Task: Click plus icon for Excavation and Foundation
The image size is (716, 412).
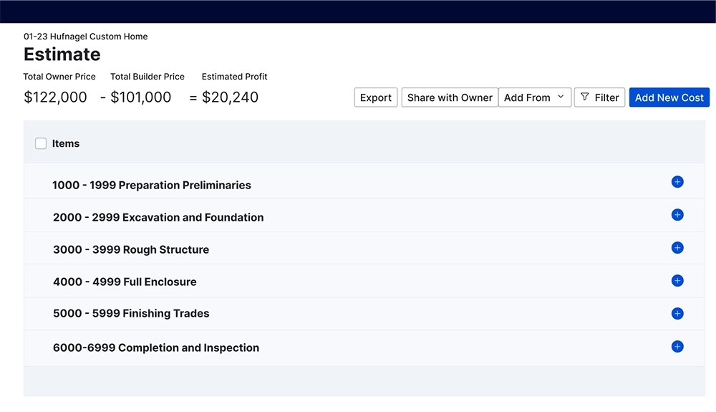Action: click(x=677, y=215)
